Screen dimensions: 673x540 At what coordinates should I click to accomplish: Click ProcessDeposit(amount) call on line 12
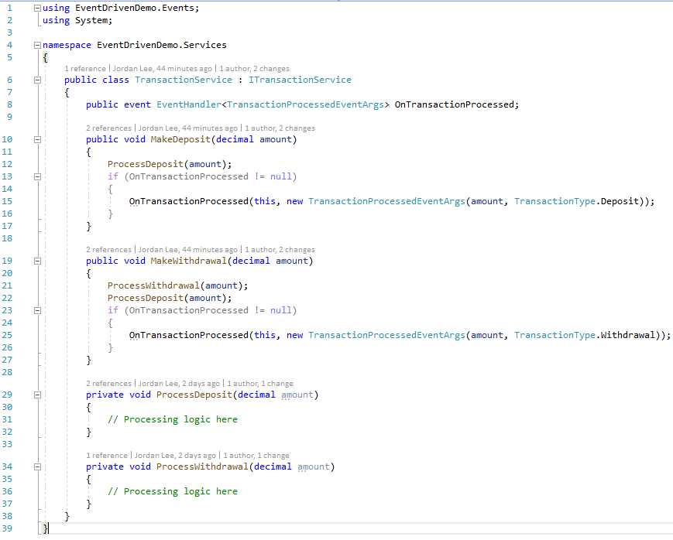pyautogui.click(x=167, y=164)
